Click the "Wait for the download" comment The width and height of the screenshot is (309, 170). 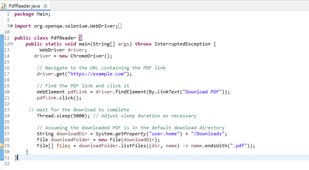pyautogui.click(x=79, y=110)
